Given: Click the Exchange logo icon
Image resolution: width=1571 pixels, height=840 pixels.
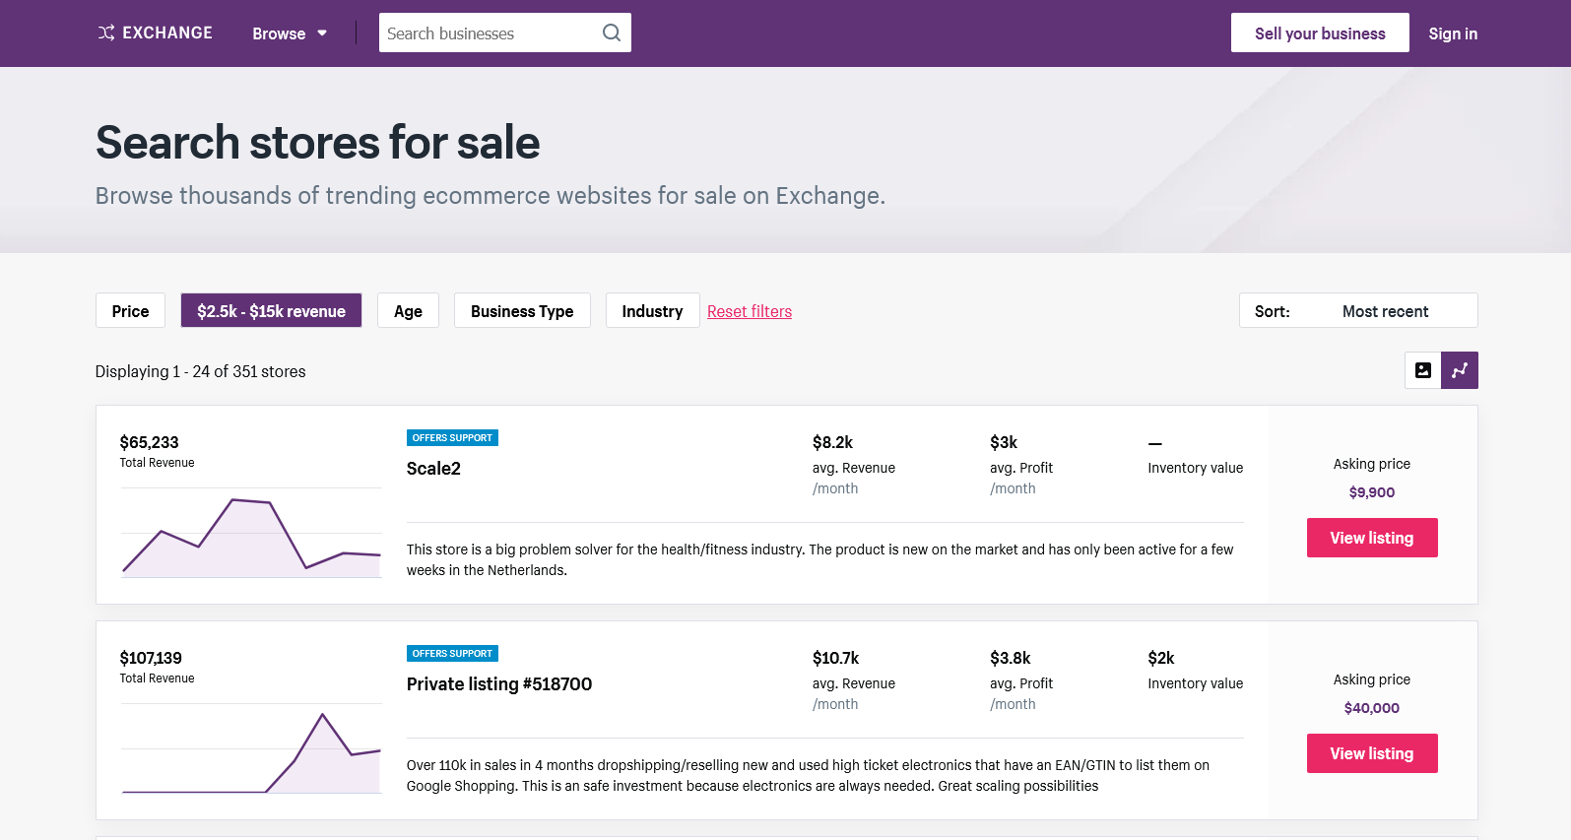Looking at the screenshot, I should [x=106, y=32].
